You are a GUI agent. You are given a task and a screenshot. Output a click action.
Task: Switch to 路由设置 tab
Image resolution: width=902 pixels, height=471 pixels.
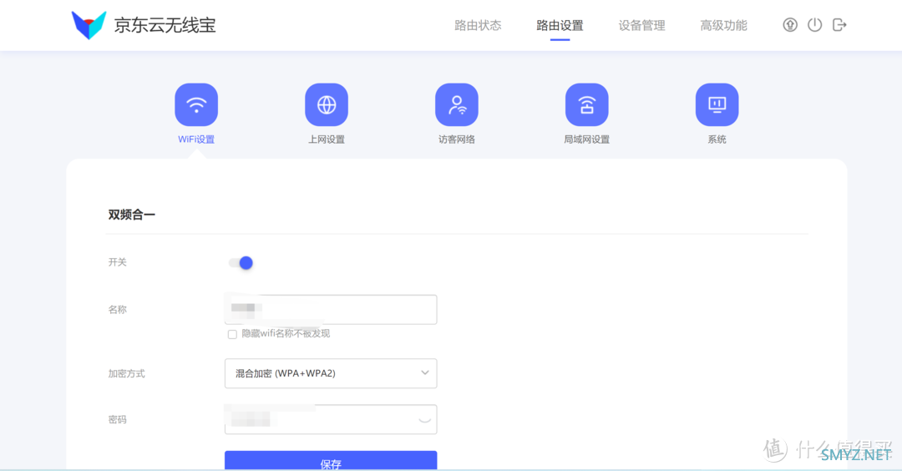[x=560, y=25]
